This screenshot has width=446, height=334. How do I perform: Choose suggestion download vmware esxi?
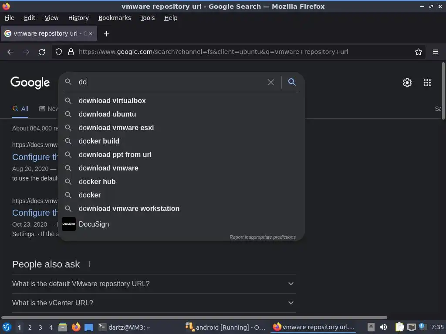tap(181, 128)
